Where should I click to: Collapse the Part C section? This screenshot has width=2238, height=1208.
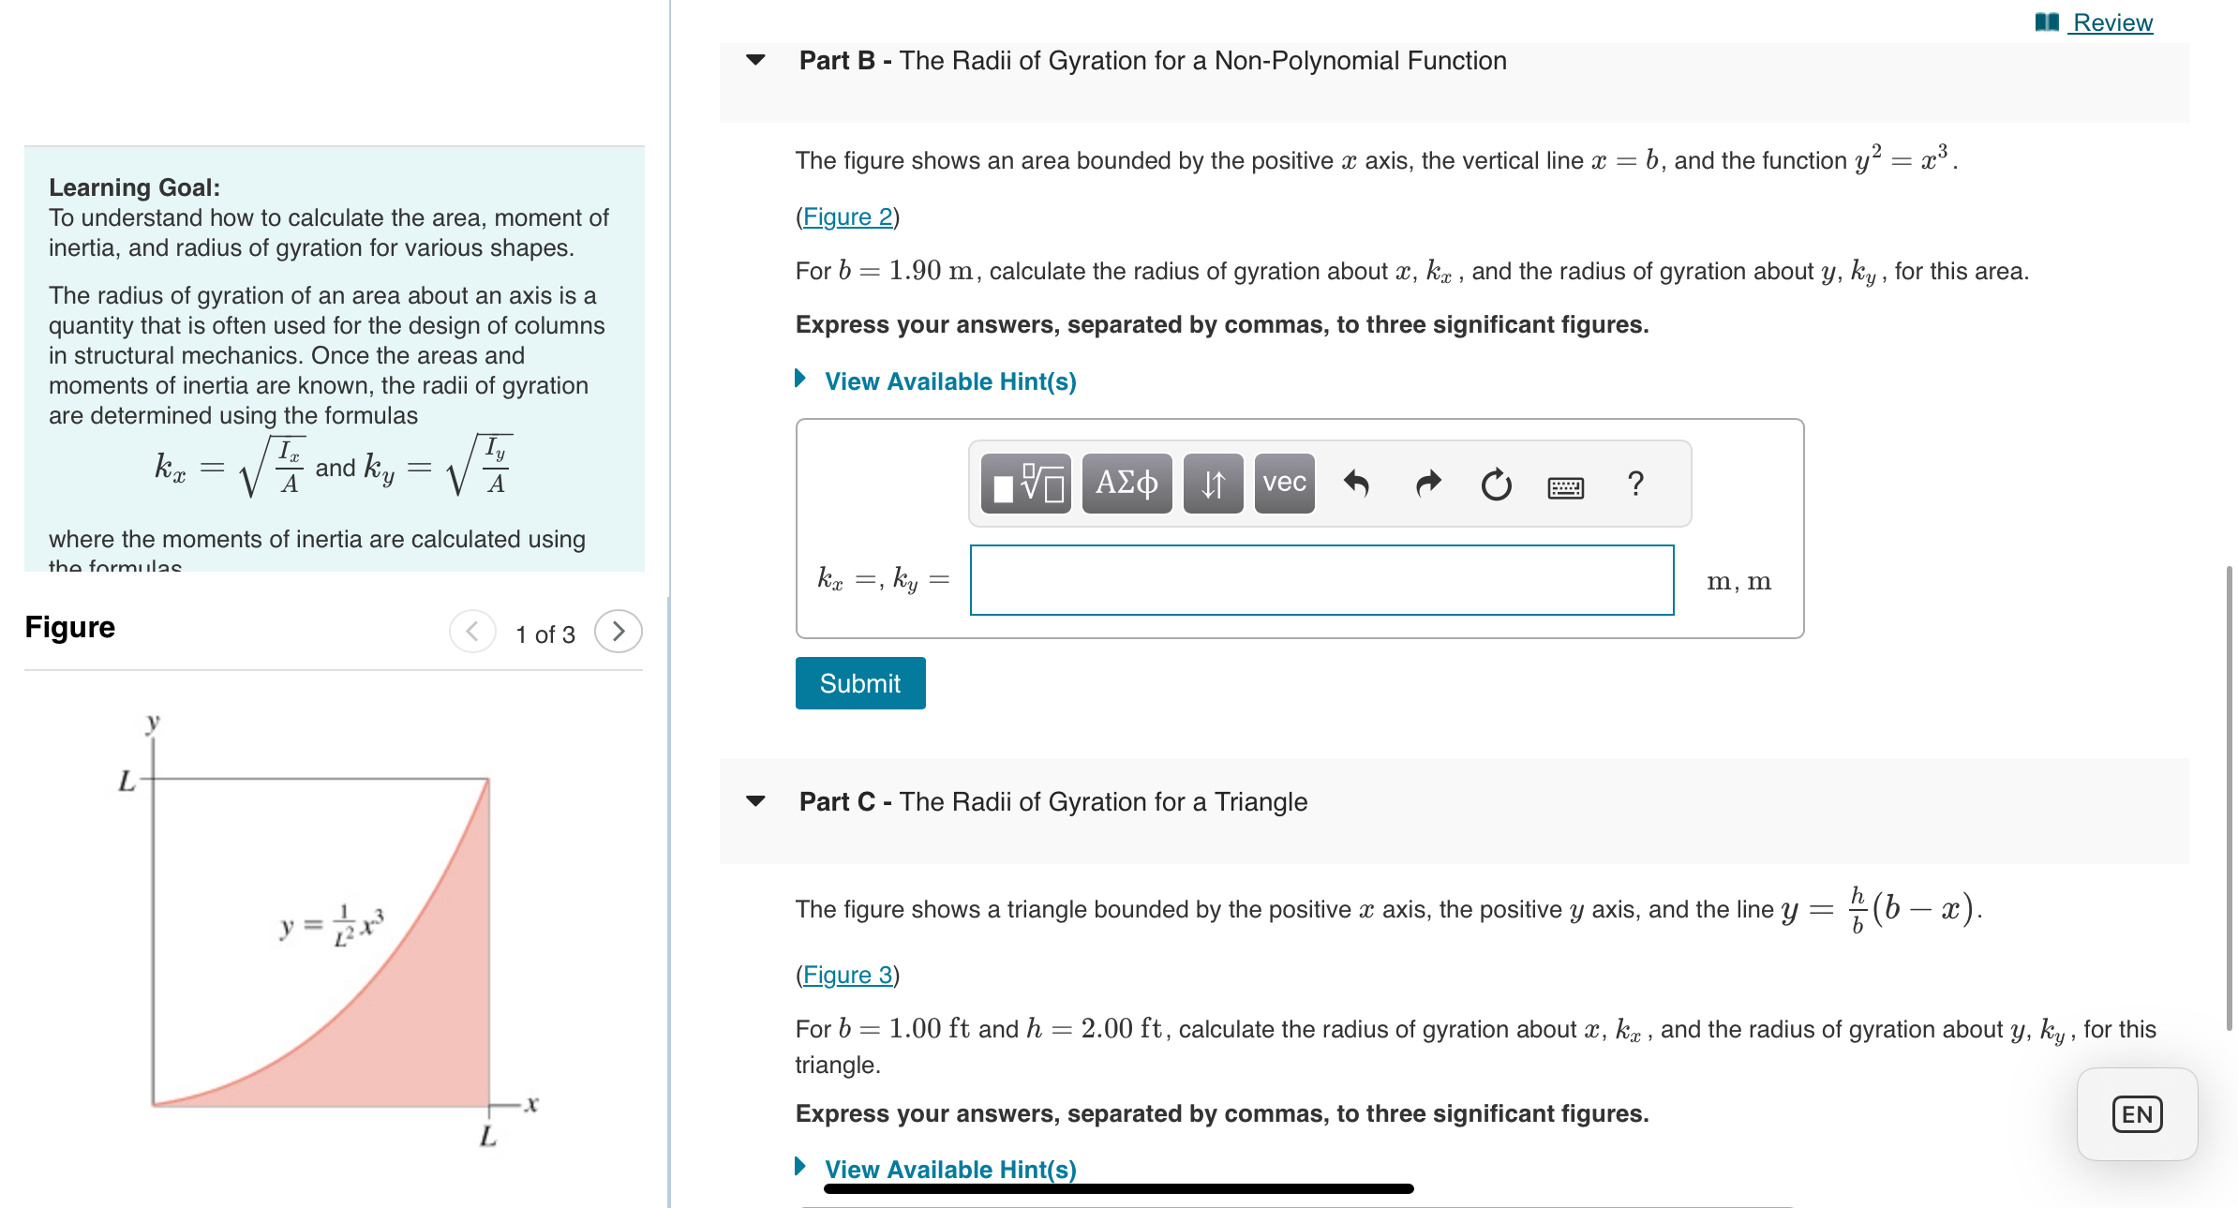(755, 801)
